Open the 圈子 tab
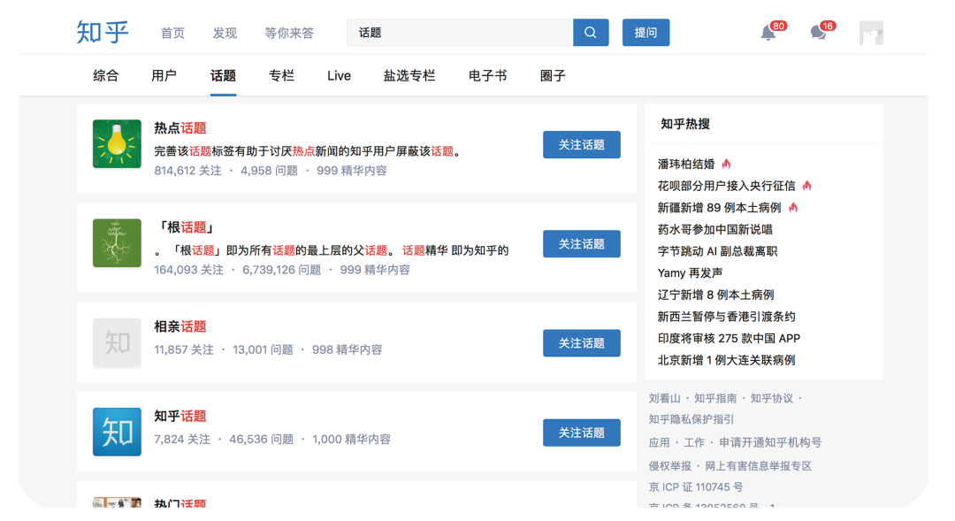Image resolution: width=955 pixels, height=521 pixels. 553,76
